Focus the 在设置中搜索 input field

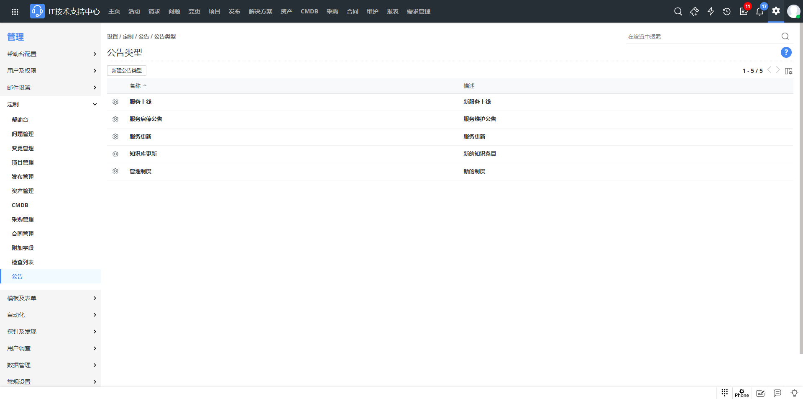coord(703,36)
